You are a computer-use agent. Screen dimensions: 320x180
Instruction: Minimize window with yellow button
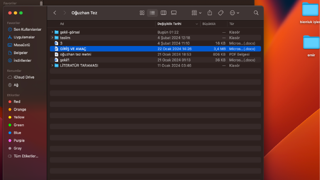pyautogui.click(x=15, y=13)
